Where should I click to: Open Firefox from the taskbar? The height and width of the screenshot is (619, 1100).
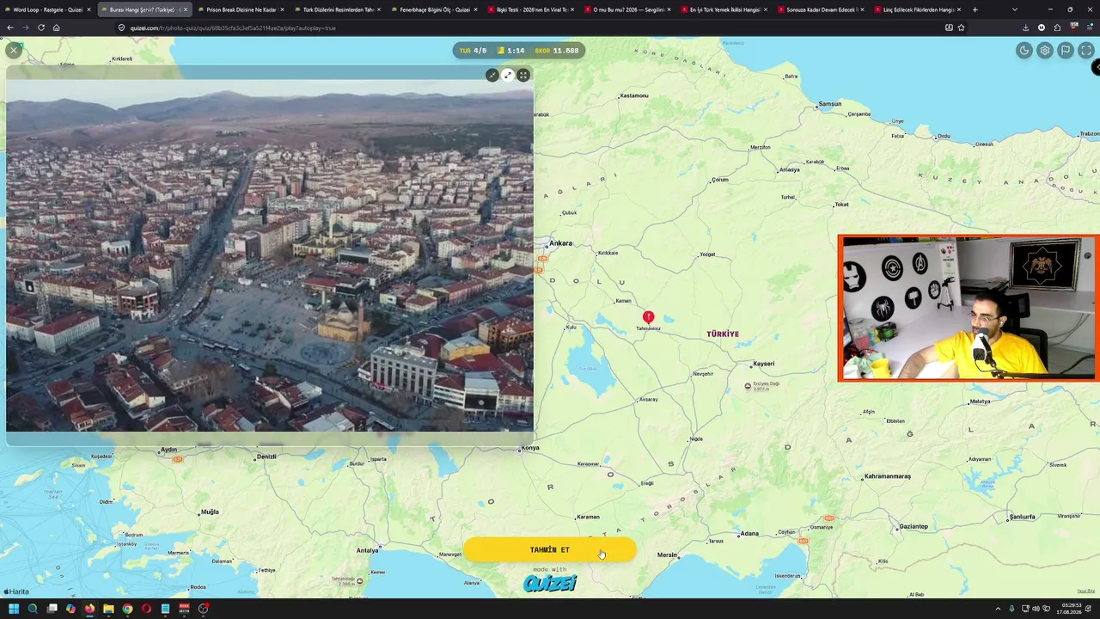coord(89,609)
